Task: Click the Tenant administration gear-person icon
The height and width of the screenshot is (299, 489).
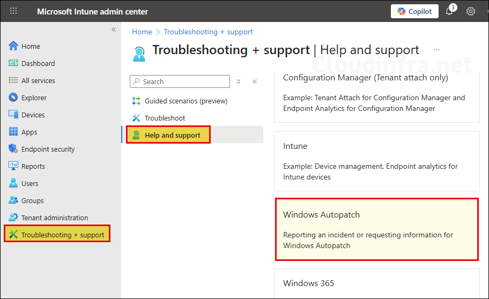Action: 13,218
